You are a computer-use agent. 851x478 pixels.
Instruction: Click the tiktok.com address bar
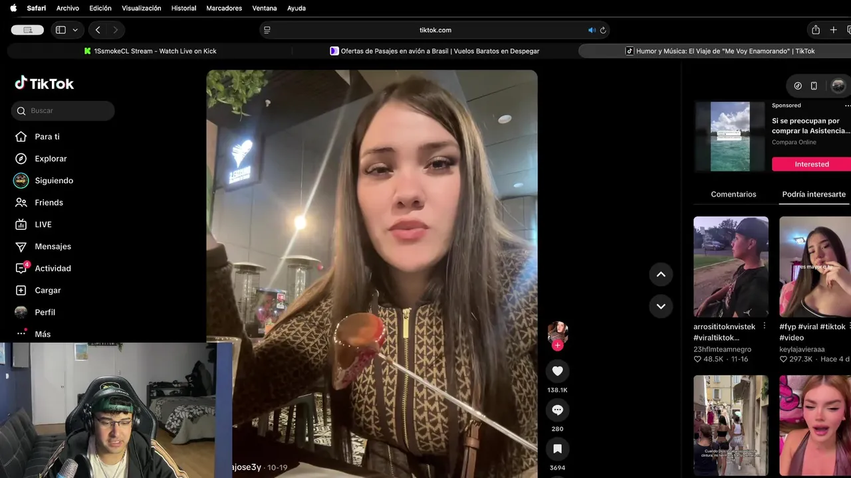point(435,30)
